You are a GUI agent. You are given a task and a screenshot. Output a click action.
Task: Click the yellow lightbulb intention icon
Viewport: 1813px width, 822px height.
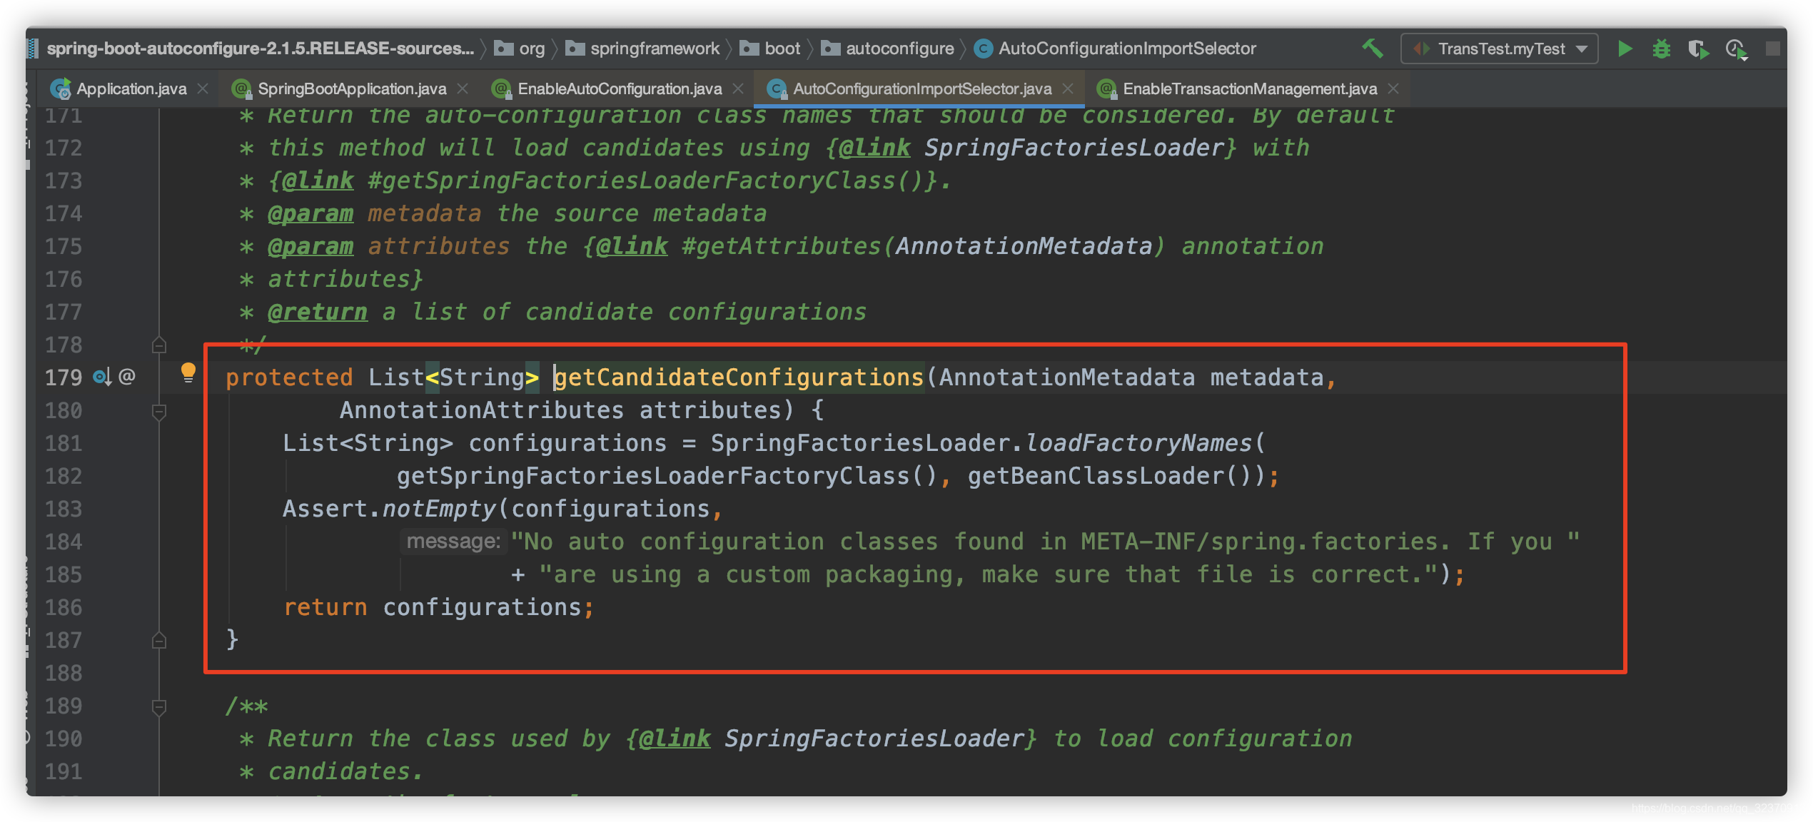click(188, 372)
